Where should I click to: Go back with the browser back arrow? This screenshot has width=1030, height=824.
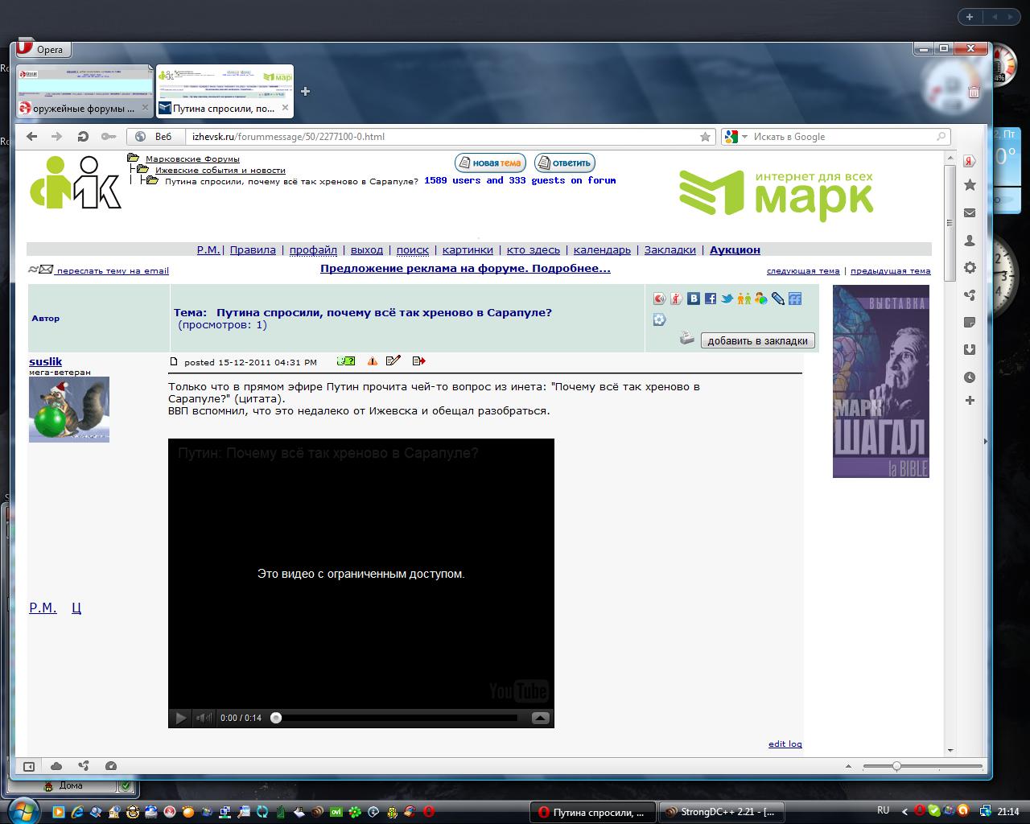click(x=32, y=137)
